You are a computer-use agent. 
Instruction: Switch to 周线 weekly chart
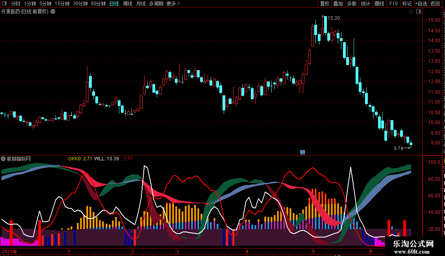tap(128, 4)
